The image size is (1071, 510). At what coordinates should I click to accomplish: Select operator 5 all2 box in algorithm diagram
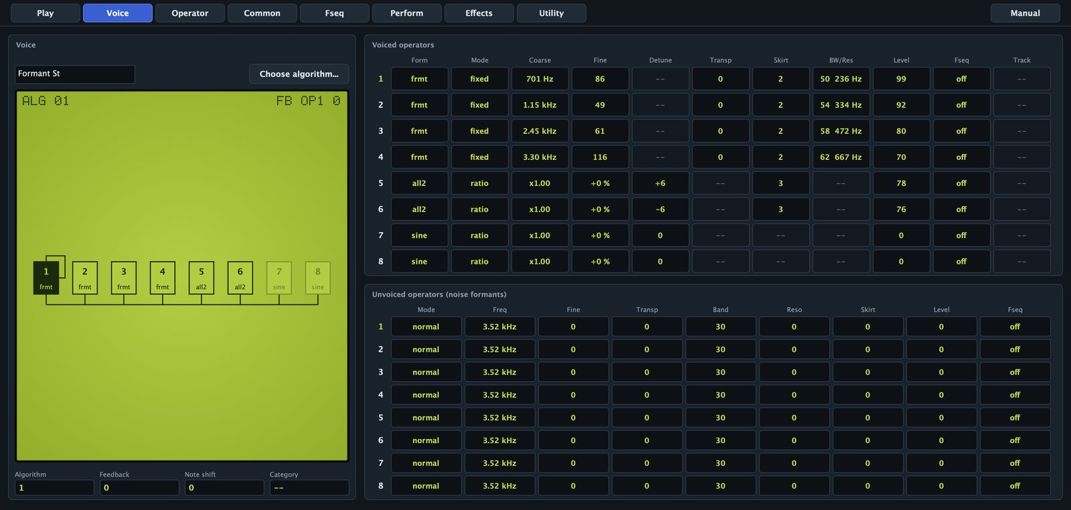(x=201, y=278)
